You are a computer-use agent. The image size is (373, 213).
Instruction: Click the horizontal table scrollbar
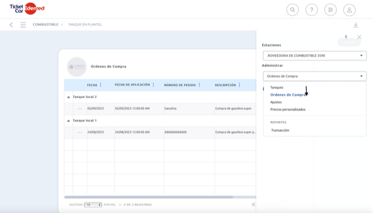point(149,197)
